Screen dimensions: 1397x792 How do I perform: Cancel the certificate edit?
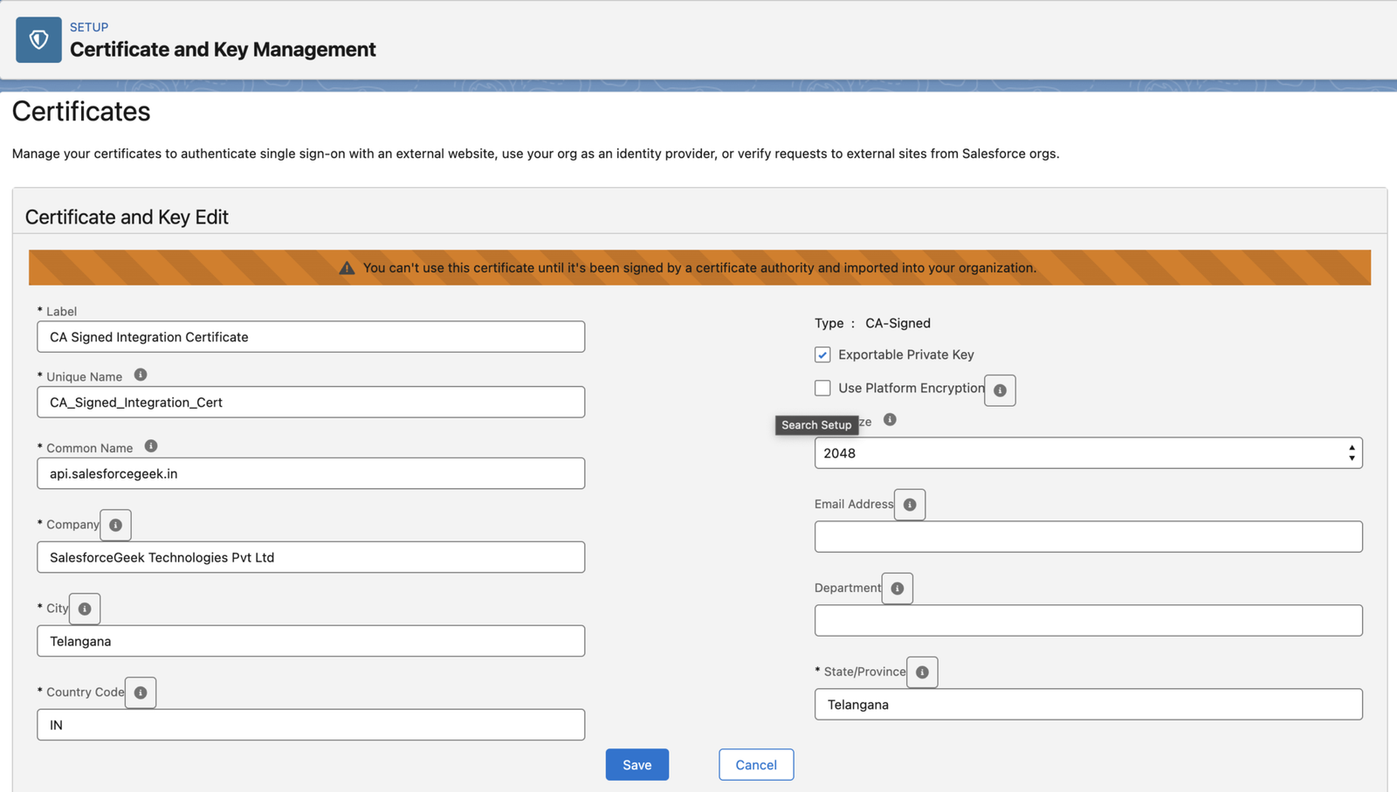tap(756, 765)
